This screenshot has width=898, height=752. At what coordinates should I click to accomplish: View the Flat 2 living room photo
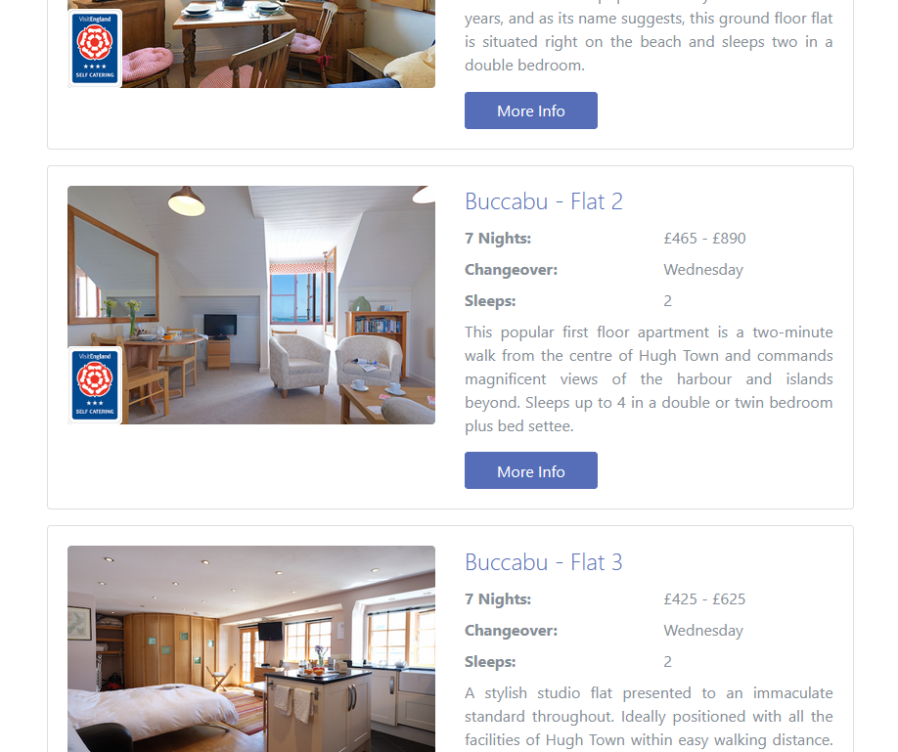pyautogui.click(x=251, y=305)
